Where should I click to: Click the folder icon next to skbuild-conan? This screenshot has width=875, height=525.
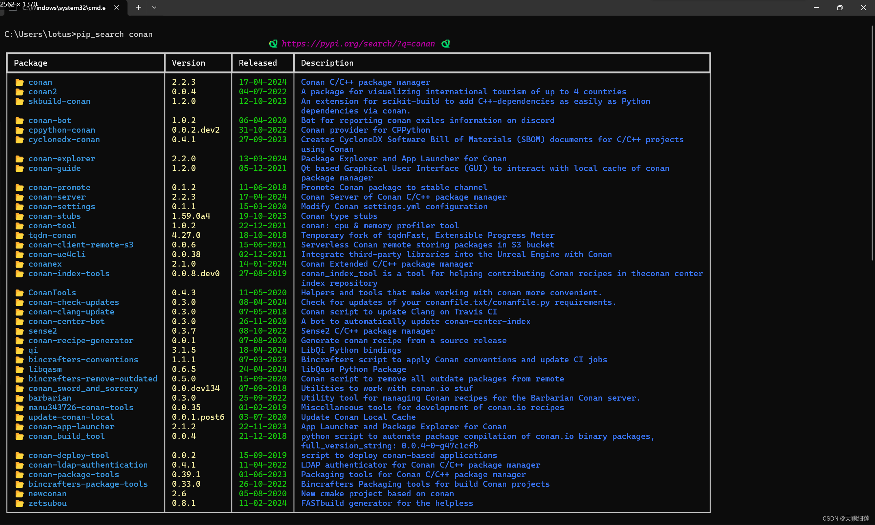pos(19,102)
